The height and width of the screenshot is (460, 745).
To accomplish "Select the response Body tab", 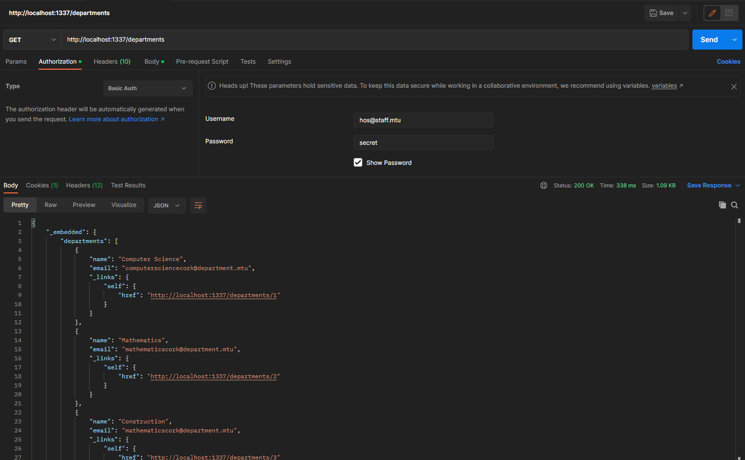I will pyautogui.click(x=11, y=185).
